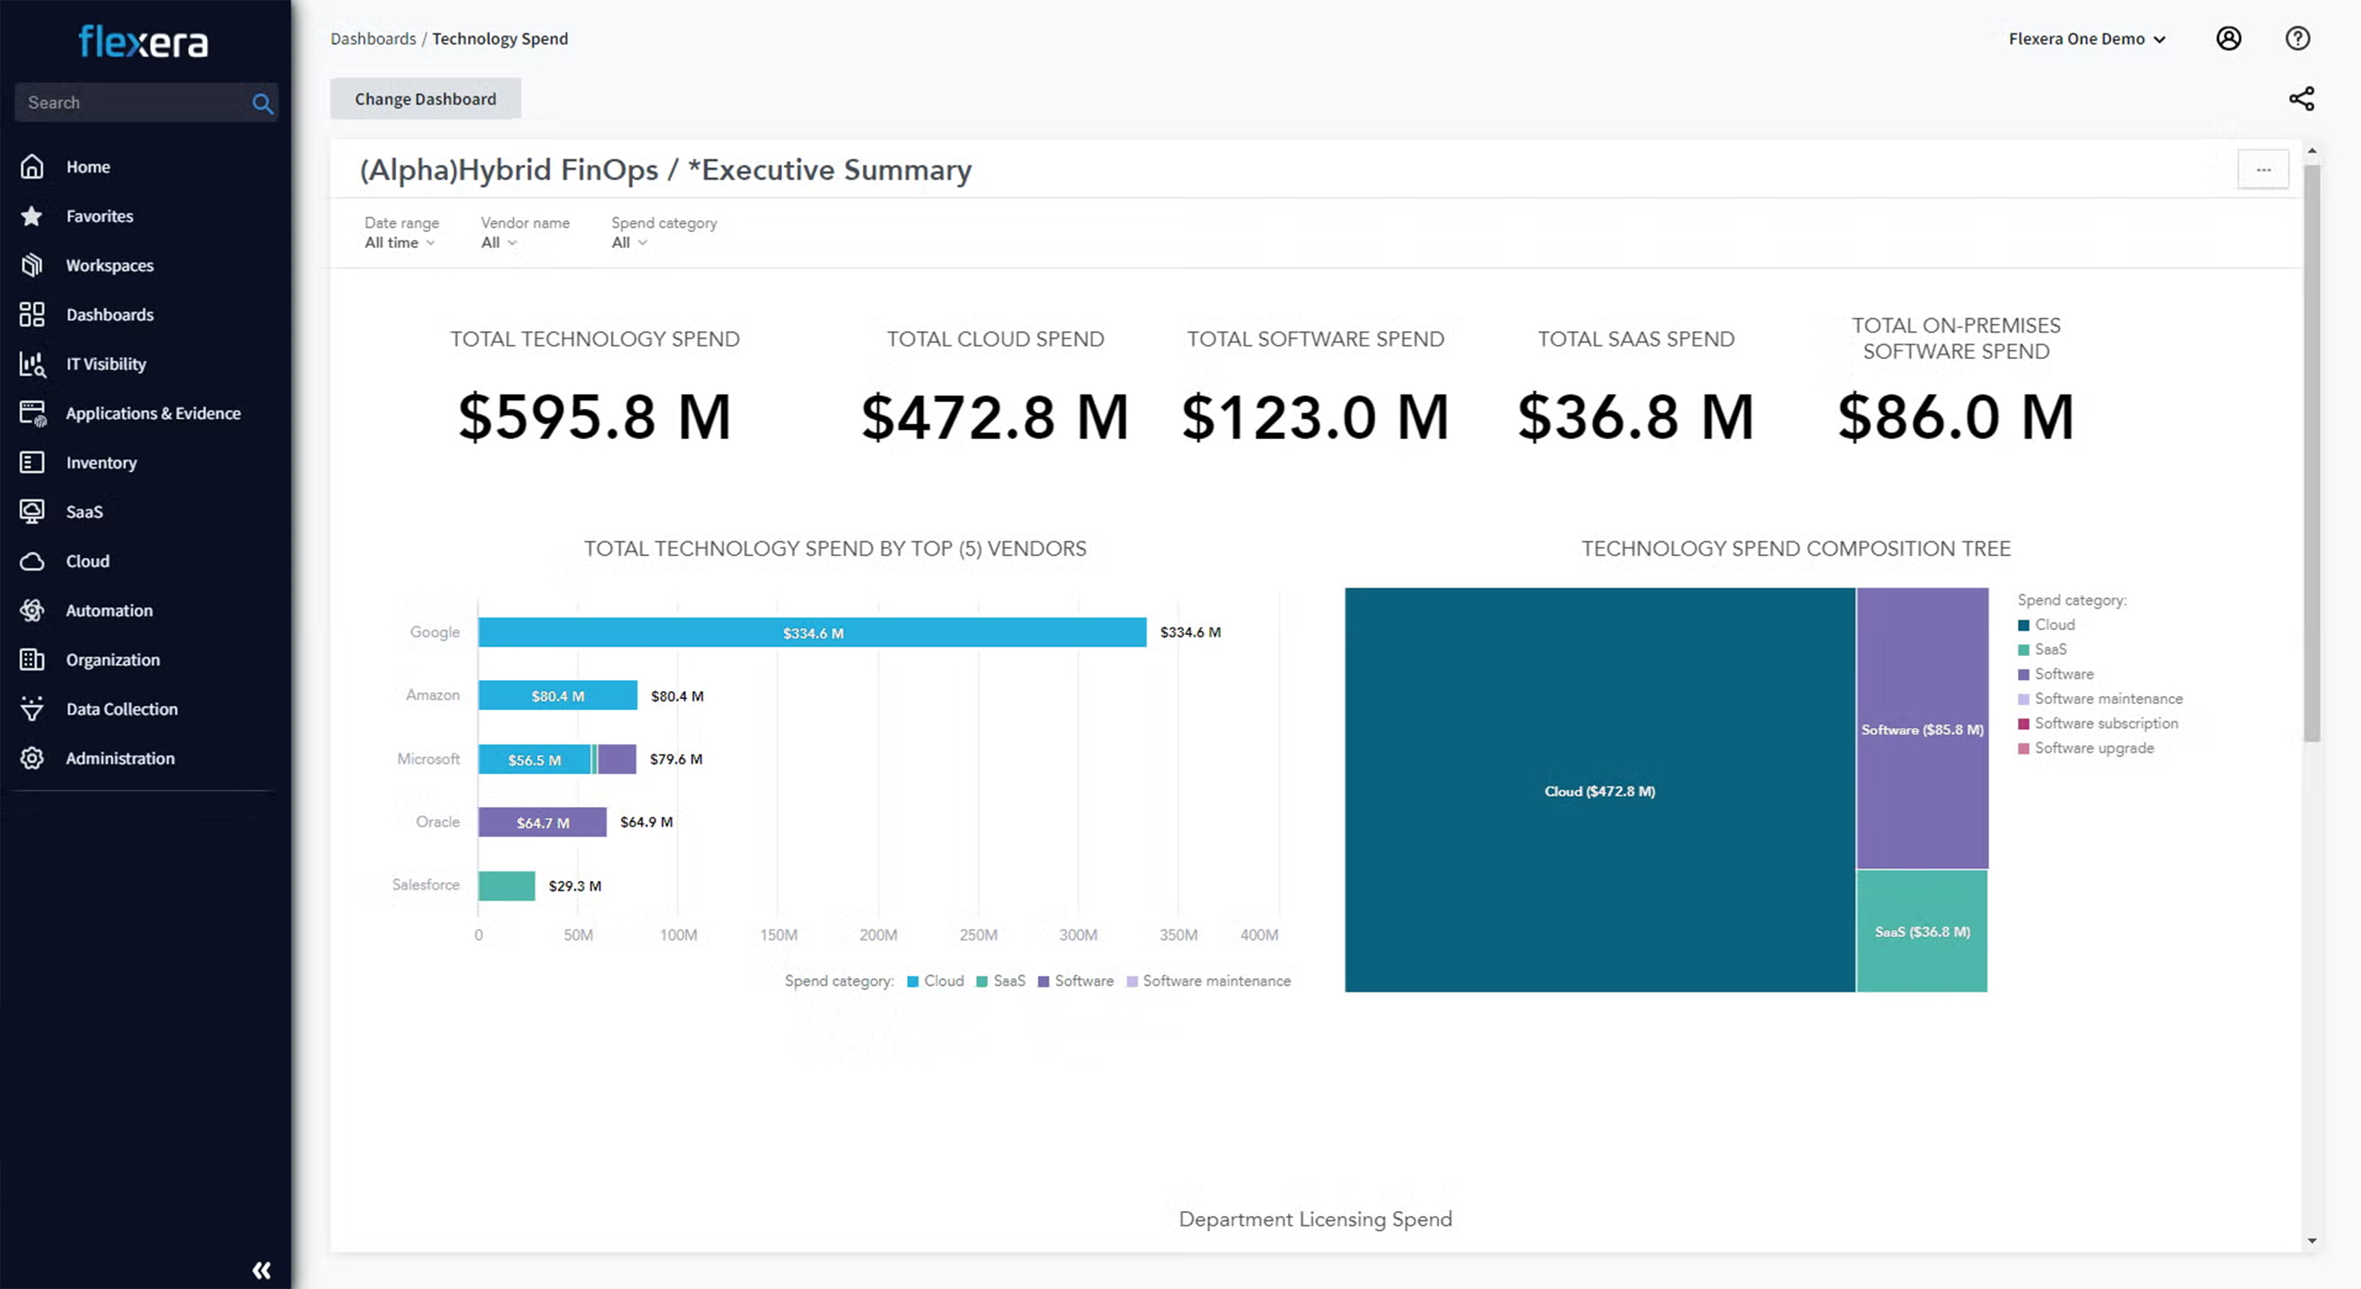Click the Automation icon in sidebar
Viewport: 2361px width, 1289px height.
pos(32,610)
